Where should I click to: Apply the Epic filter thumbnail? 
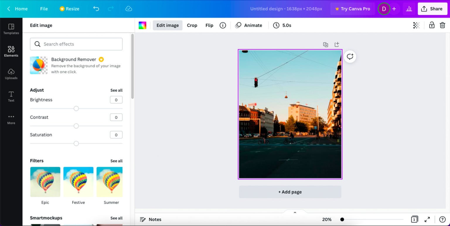pyautogui.click(x=45, y=182)
